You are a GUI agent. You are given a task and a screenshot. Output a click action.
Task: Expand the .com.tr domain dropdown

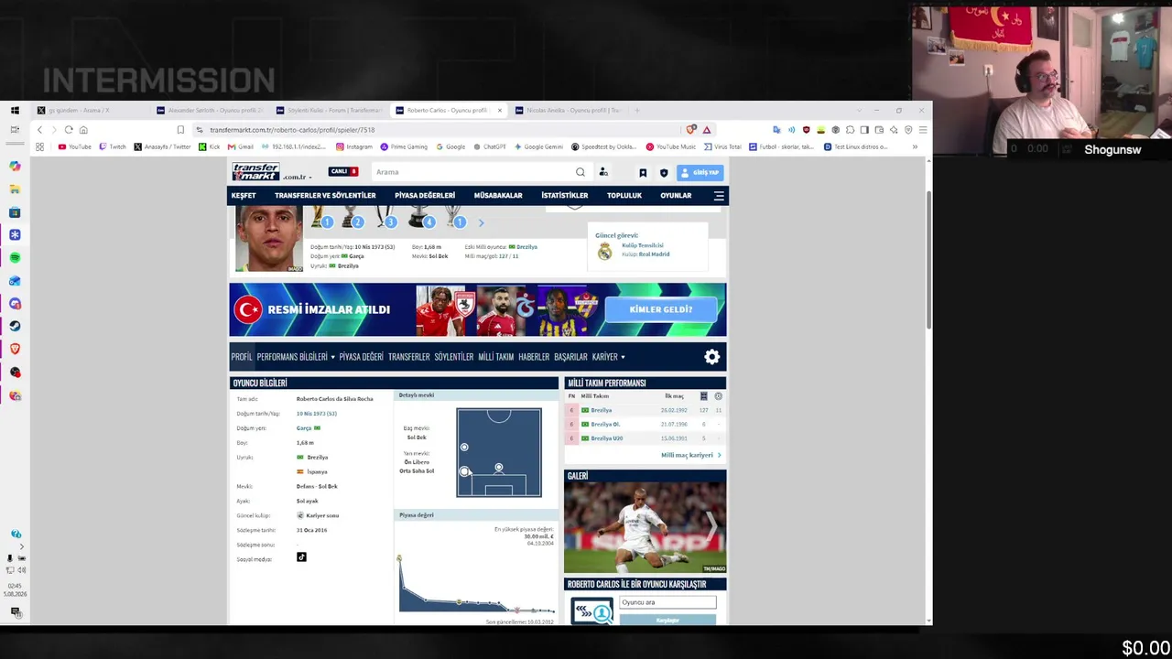click(298, 177)
